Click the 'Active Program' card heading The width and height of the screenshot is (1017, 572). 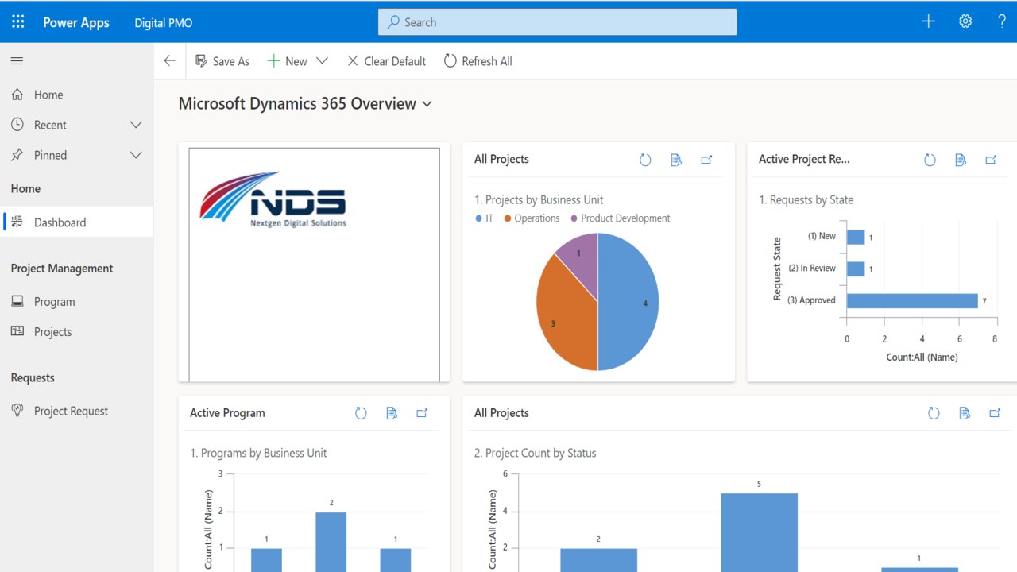227,413
